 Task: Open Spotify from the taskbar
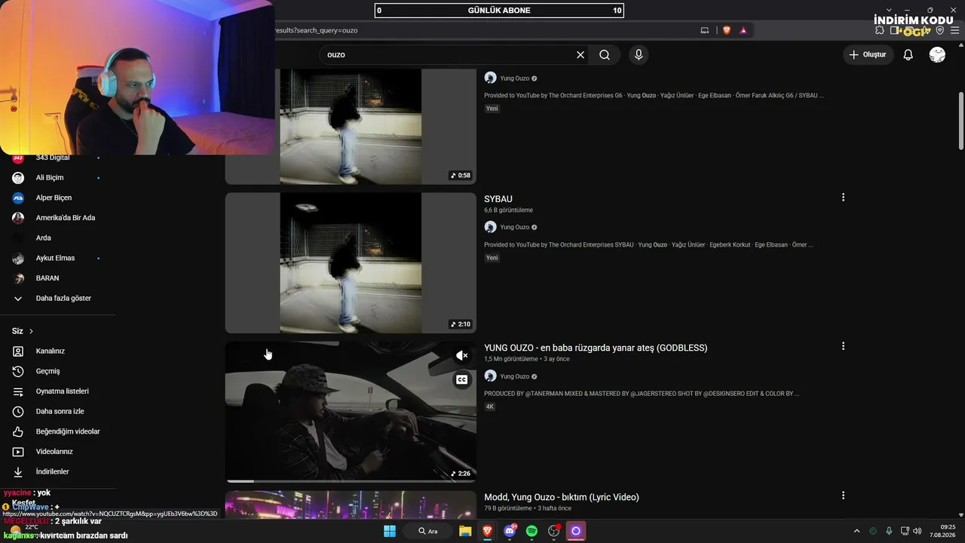click(x=532, y=531)
